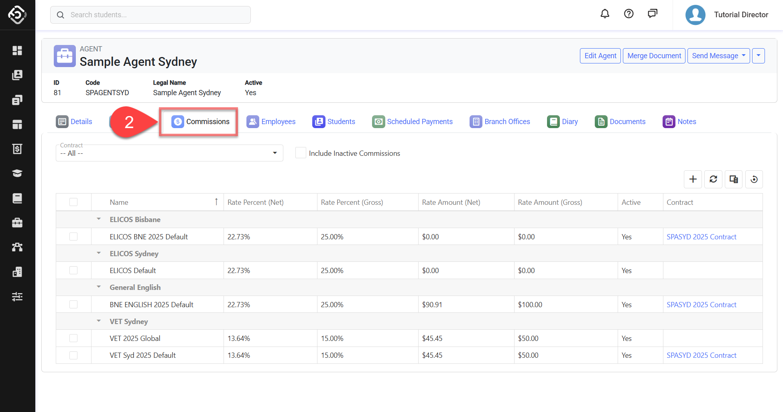Screen dimensions: 783x412
Task: Open SPASYD 2025 Contract link for BNE ENGLISH
Action: point(701,305)
